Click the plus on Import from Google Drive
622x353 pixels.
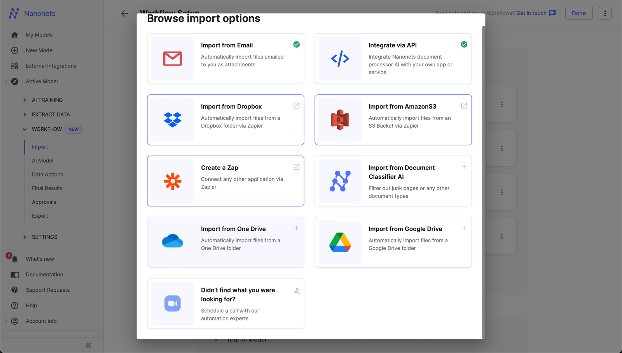pyautogui.click(x=464, y=228)
